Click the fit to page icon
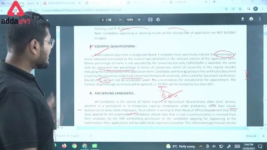Image resolution: width=267 pixels, height=150 pixels. point(150,20)
